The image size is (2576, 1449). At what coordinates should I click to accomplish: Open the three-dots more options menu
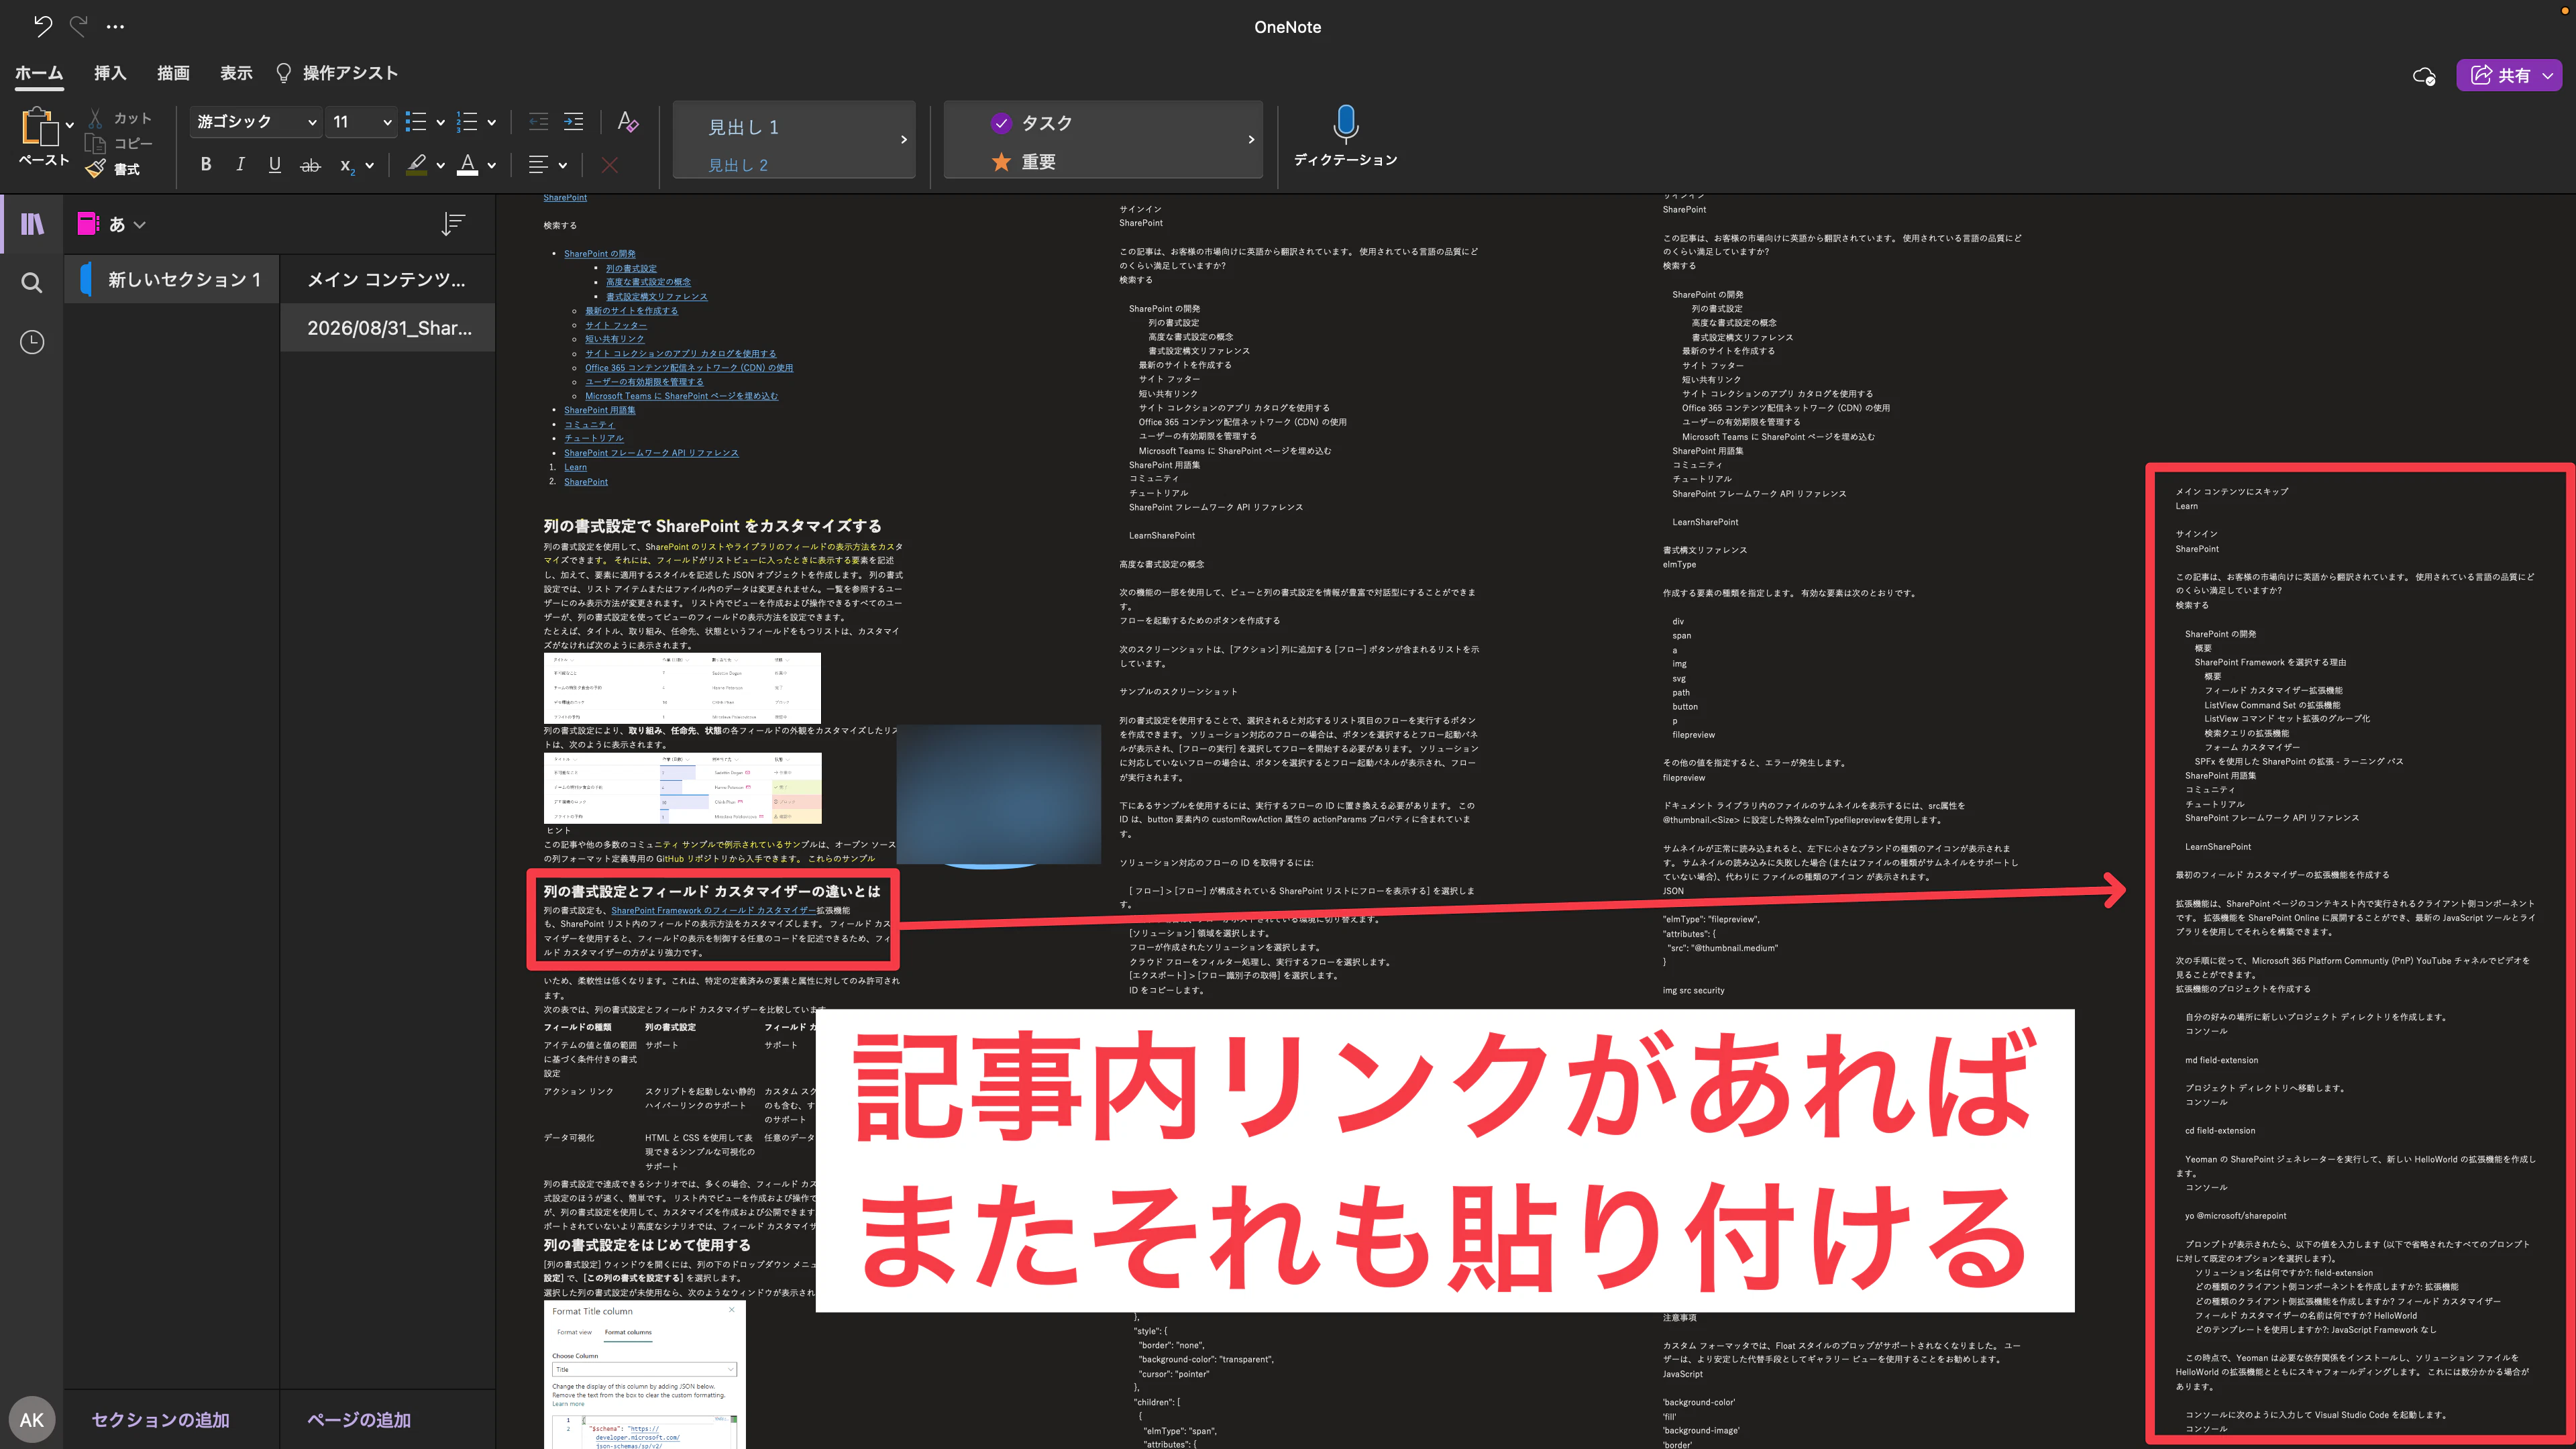pos(115,27)
